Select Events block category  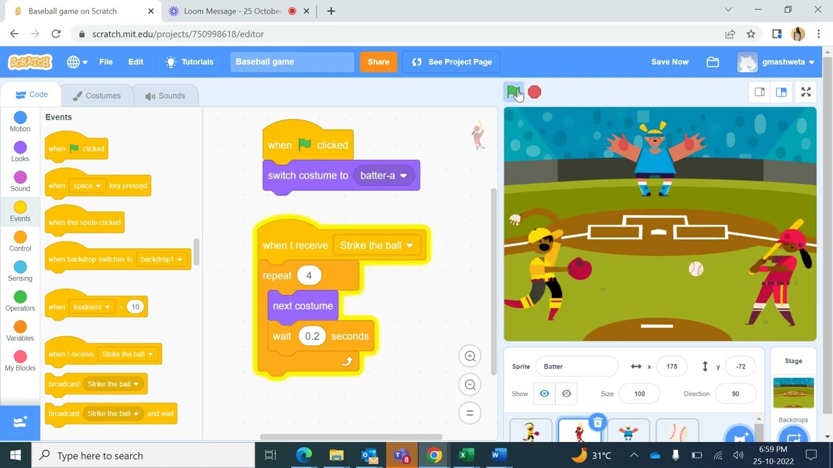point(20,211)
